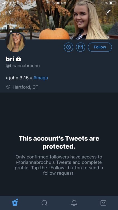Open the Messages tab in bottom bar
This screenshot has height=210, width=118.
coord(103,203)
